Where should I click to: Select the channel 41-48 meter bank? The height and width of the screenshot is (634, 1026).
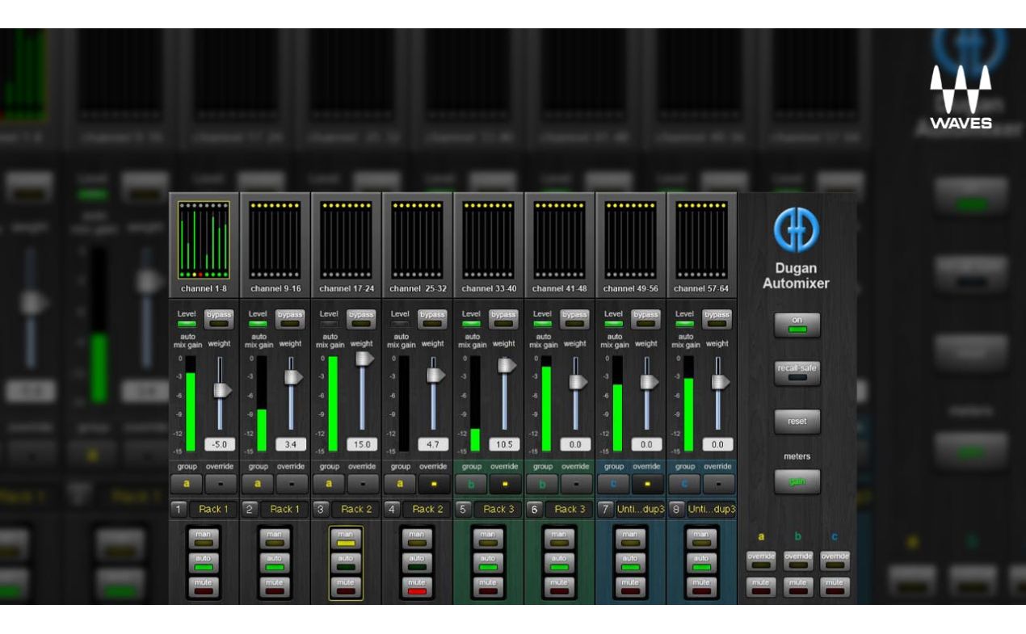(x=559, y=240)
